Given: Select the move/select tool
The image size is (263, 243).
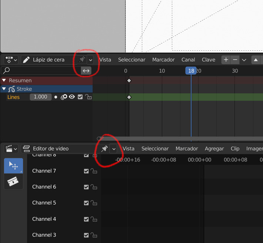Looking at the screenshot, I should pyautogui.click(x=13, y=166).
